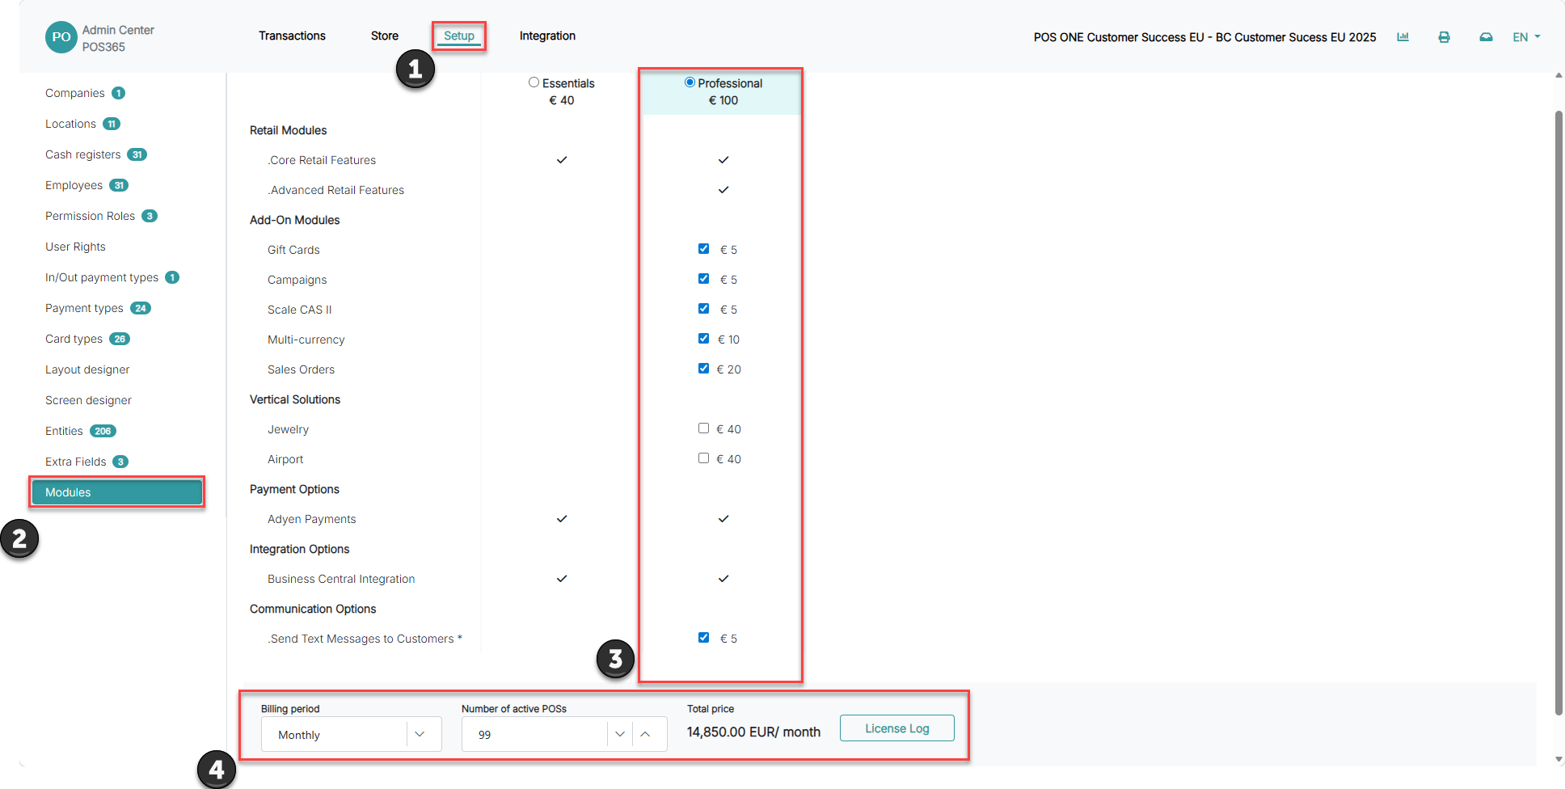Click the printer icon in header
Image resolution: width=1565 pixels, height=789 pixels.
pos(1444,37)
